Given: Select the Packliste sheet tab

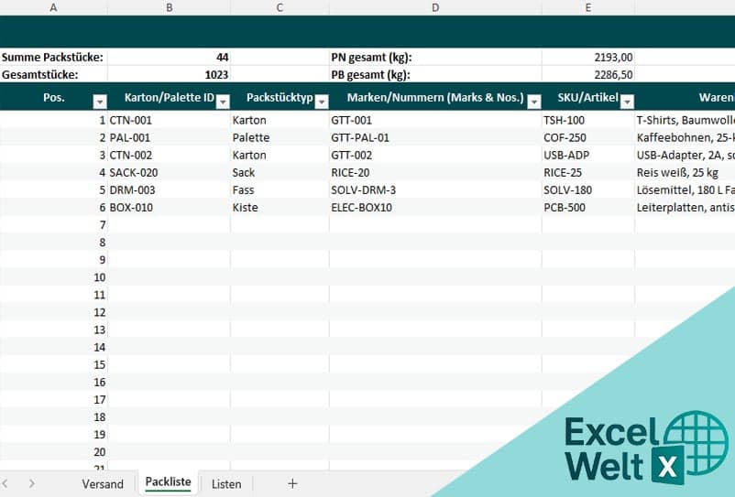Looking at the screenshot, I should (169, 482).
